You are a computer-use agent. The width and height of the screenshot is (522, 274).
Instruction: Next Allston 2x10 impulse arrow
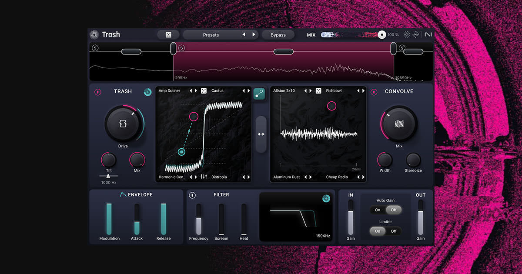[x=310, y=91]
